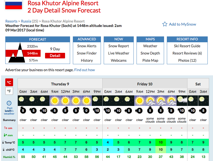Click the Add to MySnow star icon

[165, 24]
